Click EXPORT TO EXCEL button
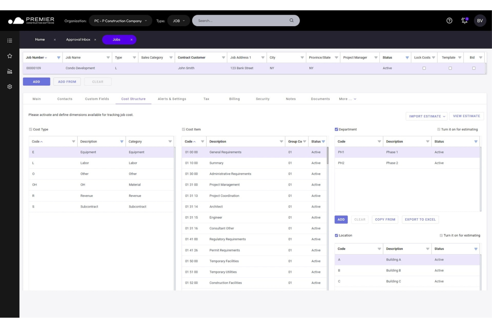Viewport: 492px width, 328px height. 420,220
